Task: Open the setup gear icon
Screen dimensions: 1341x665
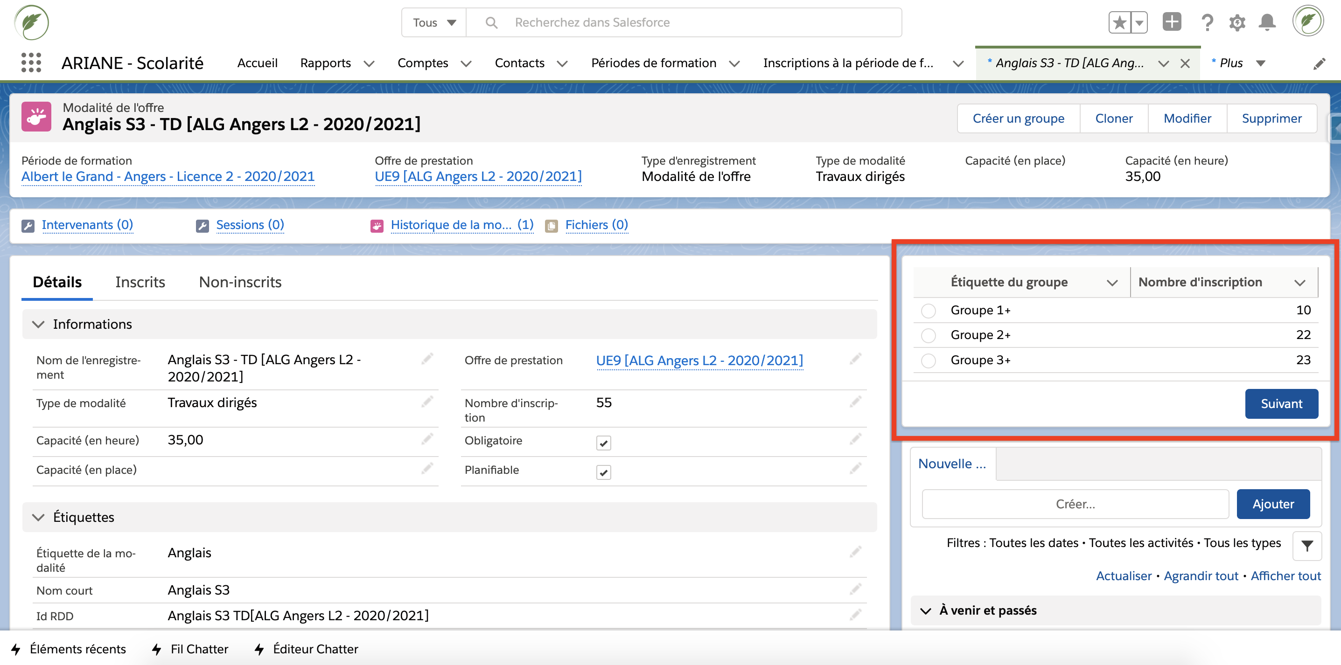Action: 1237,22
